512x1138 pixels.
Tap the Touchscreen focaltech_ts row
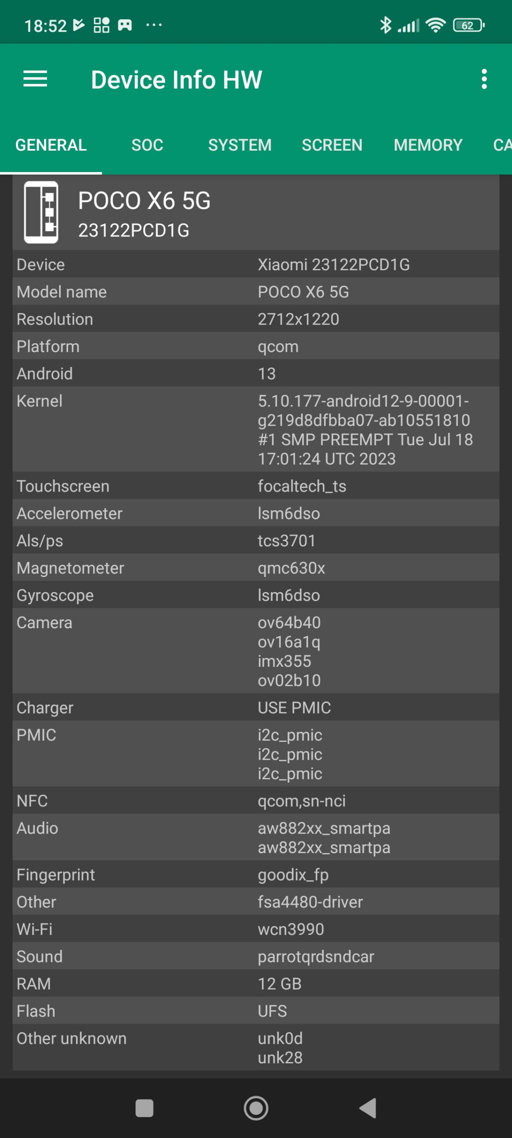click(256, 486)
